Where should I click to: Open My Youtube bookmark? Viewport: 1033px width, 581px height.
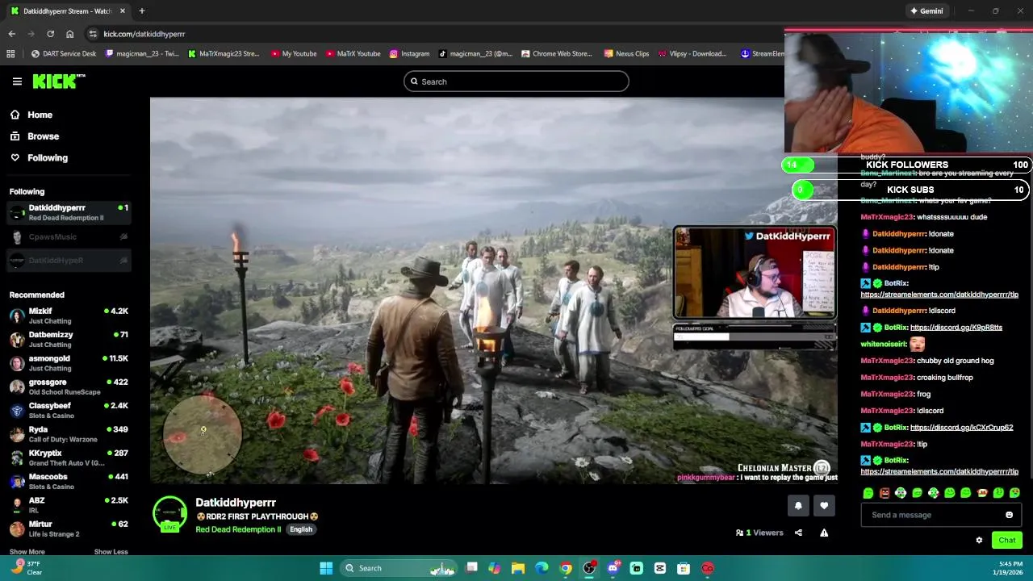tap(294, 54)
